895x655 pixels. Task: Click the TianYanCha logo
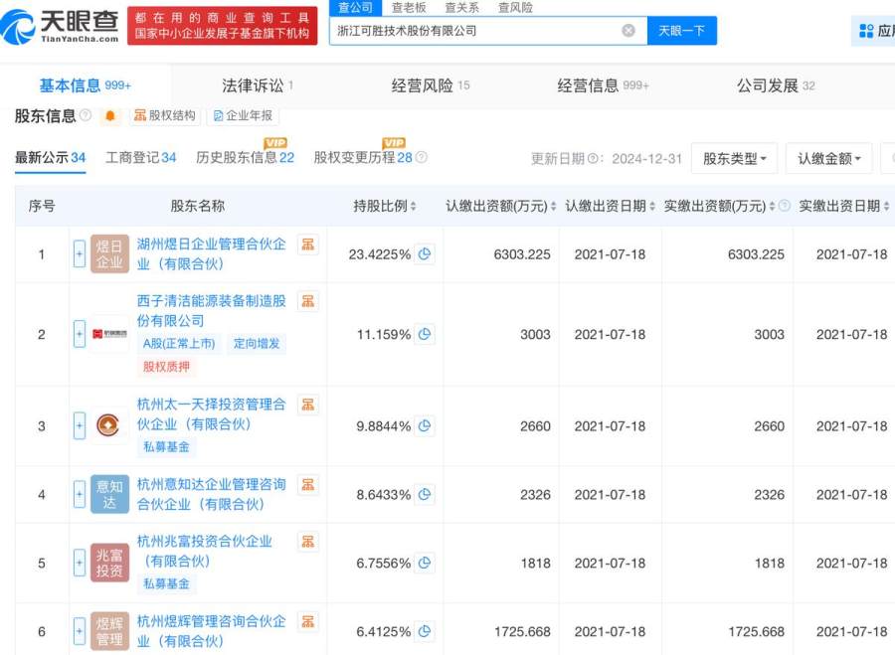click(62, 27)
